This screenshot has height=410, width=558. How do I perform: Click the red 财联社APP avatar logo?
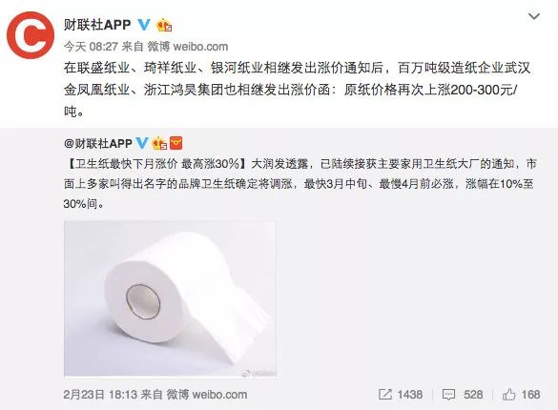tap(31, 35)
